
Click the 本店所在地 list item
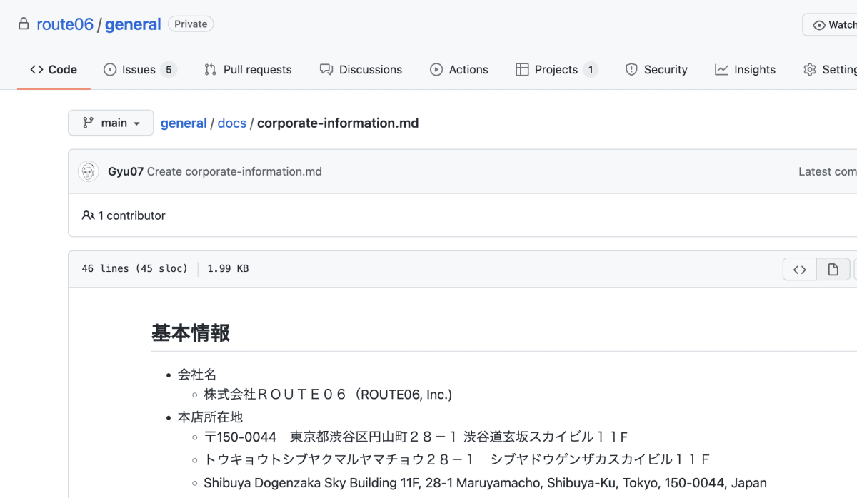210,417
